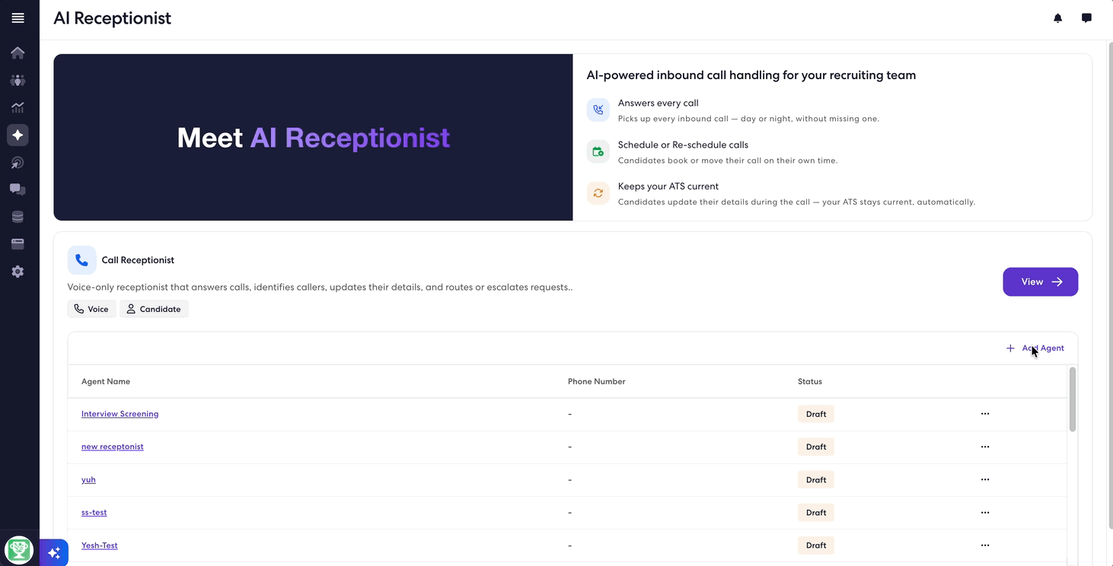Open the Interview Screening agent link
The image size is (1113, 566).
point(120,414)
